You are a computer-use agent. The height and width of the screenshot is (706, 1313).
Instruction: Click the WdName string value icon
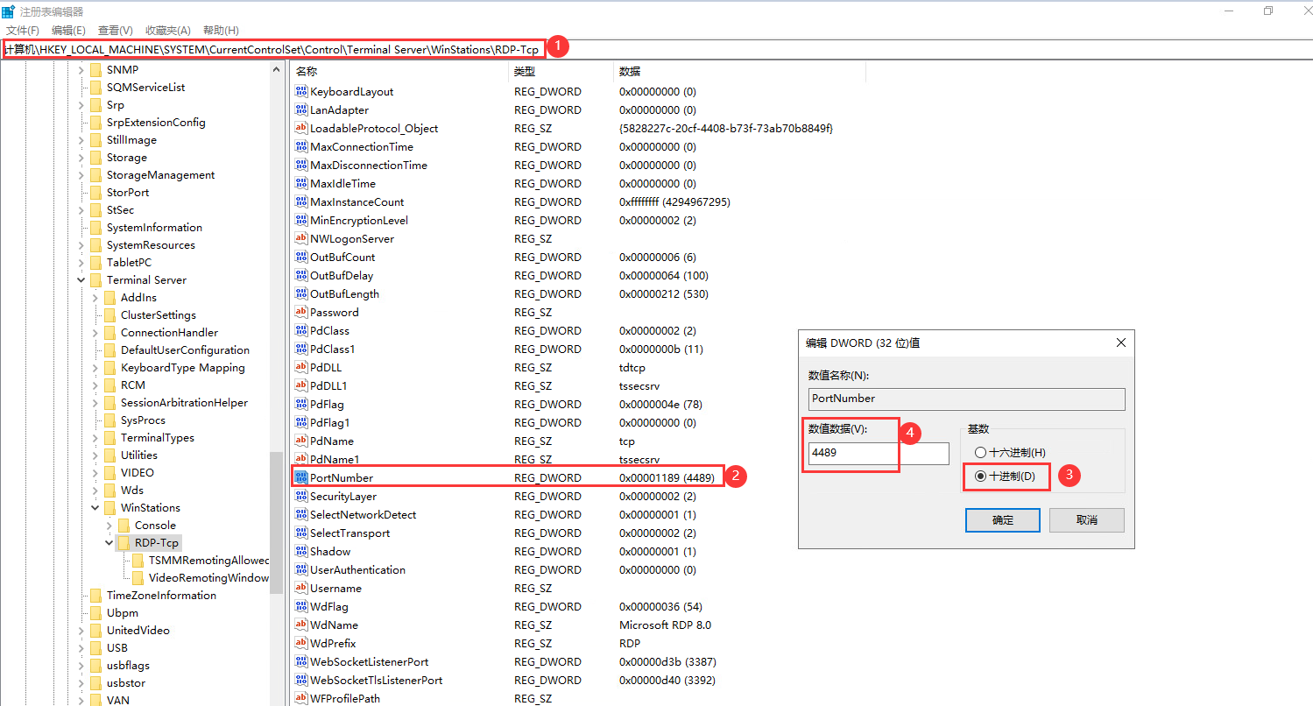click(x=302, y=625)
